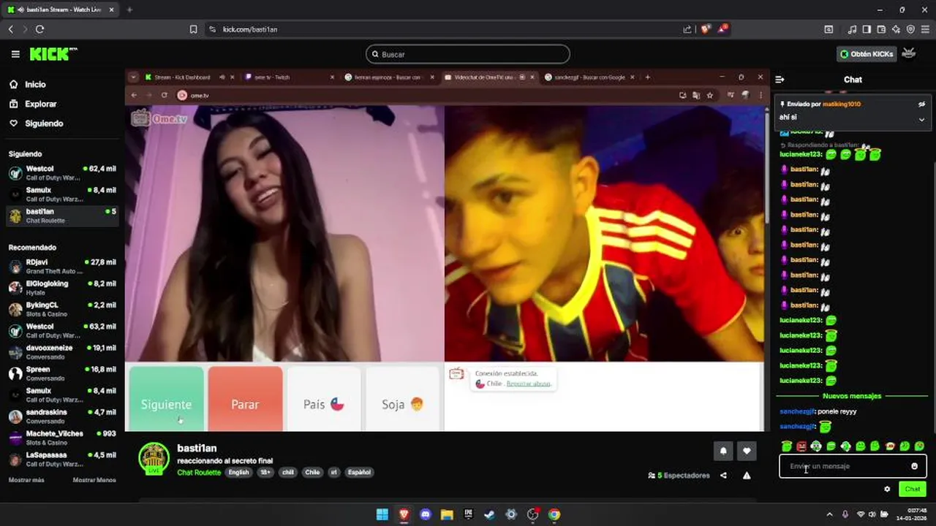The height and width of the screenshot is (526, 936).
Task: Open Explorar in the sidebar
Action: click(x=40, y=104)
